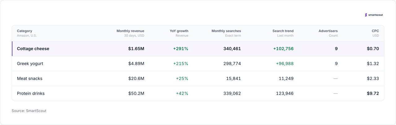The width and height of the screenshot is (396, 125).
Task: Select the $1.65M revenue cell
Action: coord(136,49)
